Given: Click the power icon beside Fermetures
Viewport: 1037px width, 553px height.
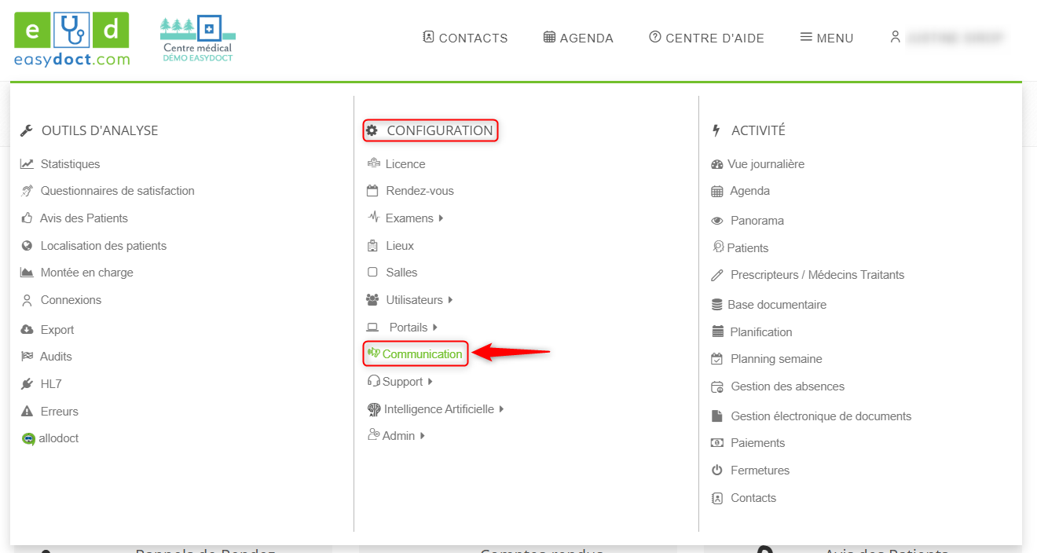Looking at the screenshot, I should [716, 471].
